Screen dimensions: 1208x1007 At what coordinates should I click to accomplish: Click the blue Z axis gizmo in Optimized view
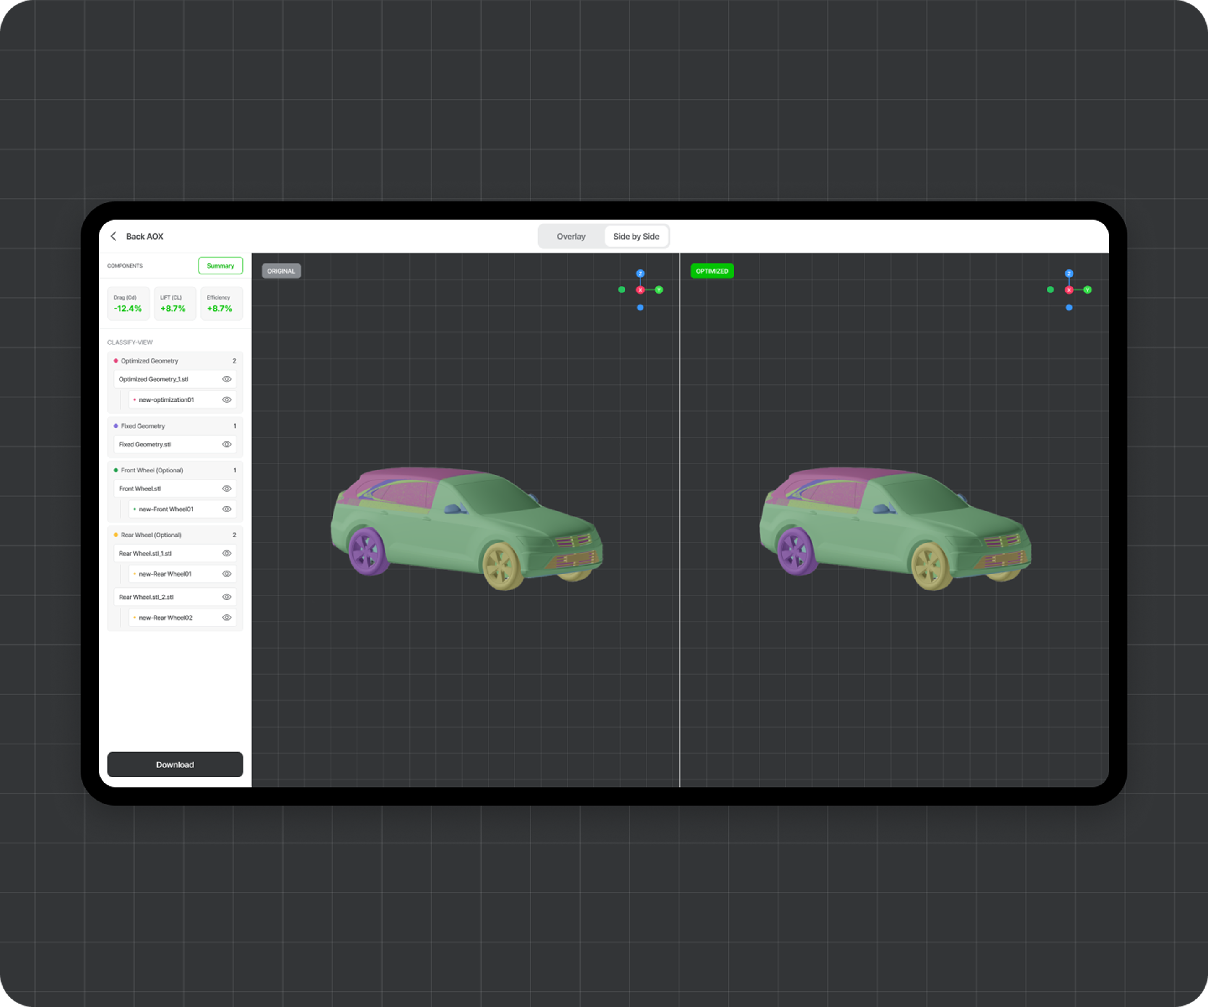[1069, 274]
